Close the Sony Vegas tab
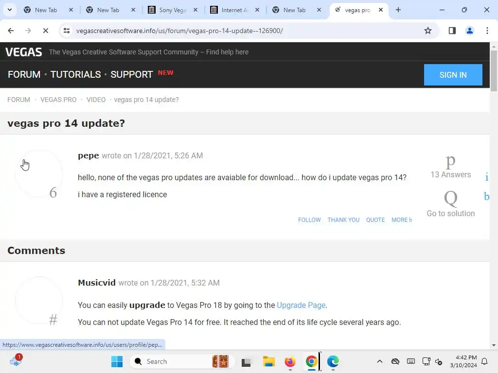This screenshot has width=498, height=373. coord(196,10)
